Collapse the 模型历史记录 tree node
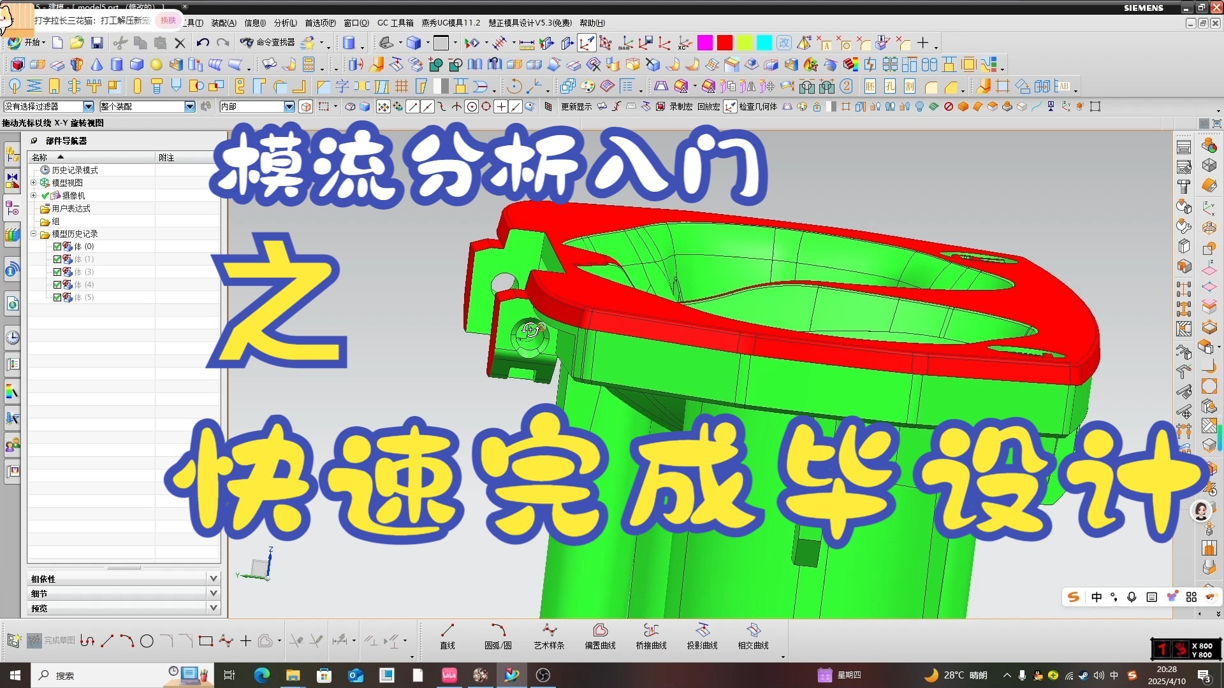Viewport: 1224px width, 688px height. coord(34,233)
